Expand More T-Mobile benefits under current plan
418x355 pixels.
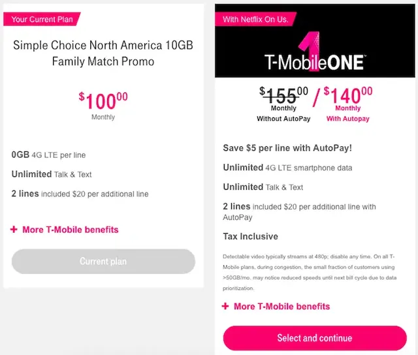[x=71, y=230]
